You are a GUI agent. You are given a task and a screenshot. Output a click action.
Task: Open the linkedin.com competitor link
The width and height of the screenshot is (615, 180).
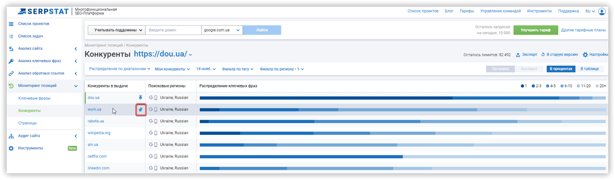coord(98,168)
